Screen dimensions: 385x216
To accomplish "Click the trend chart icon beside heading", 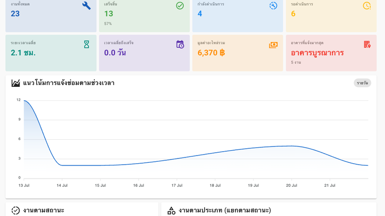I will tap(16, 83).
